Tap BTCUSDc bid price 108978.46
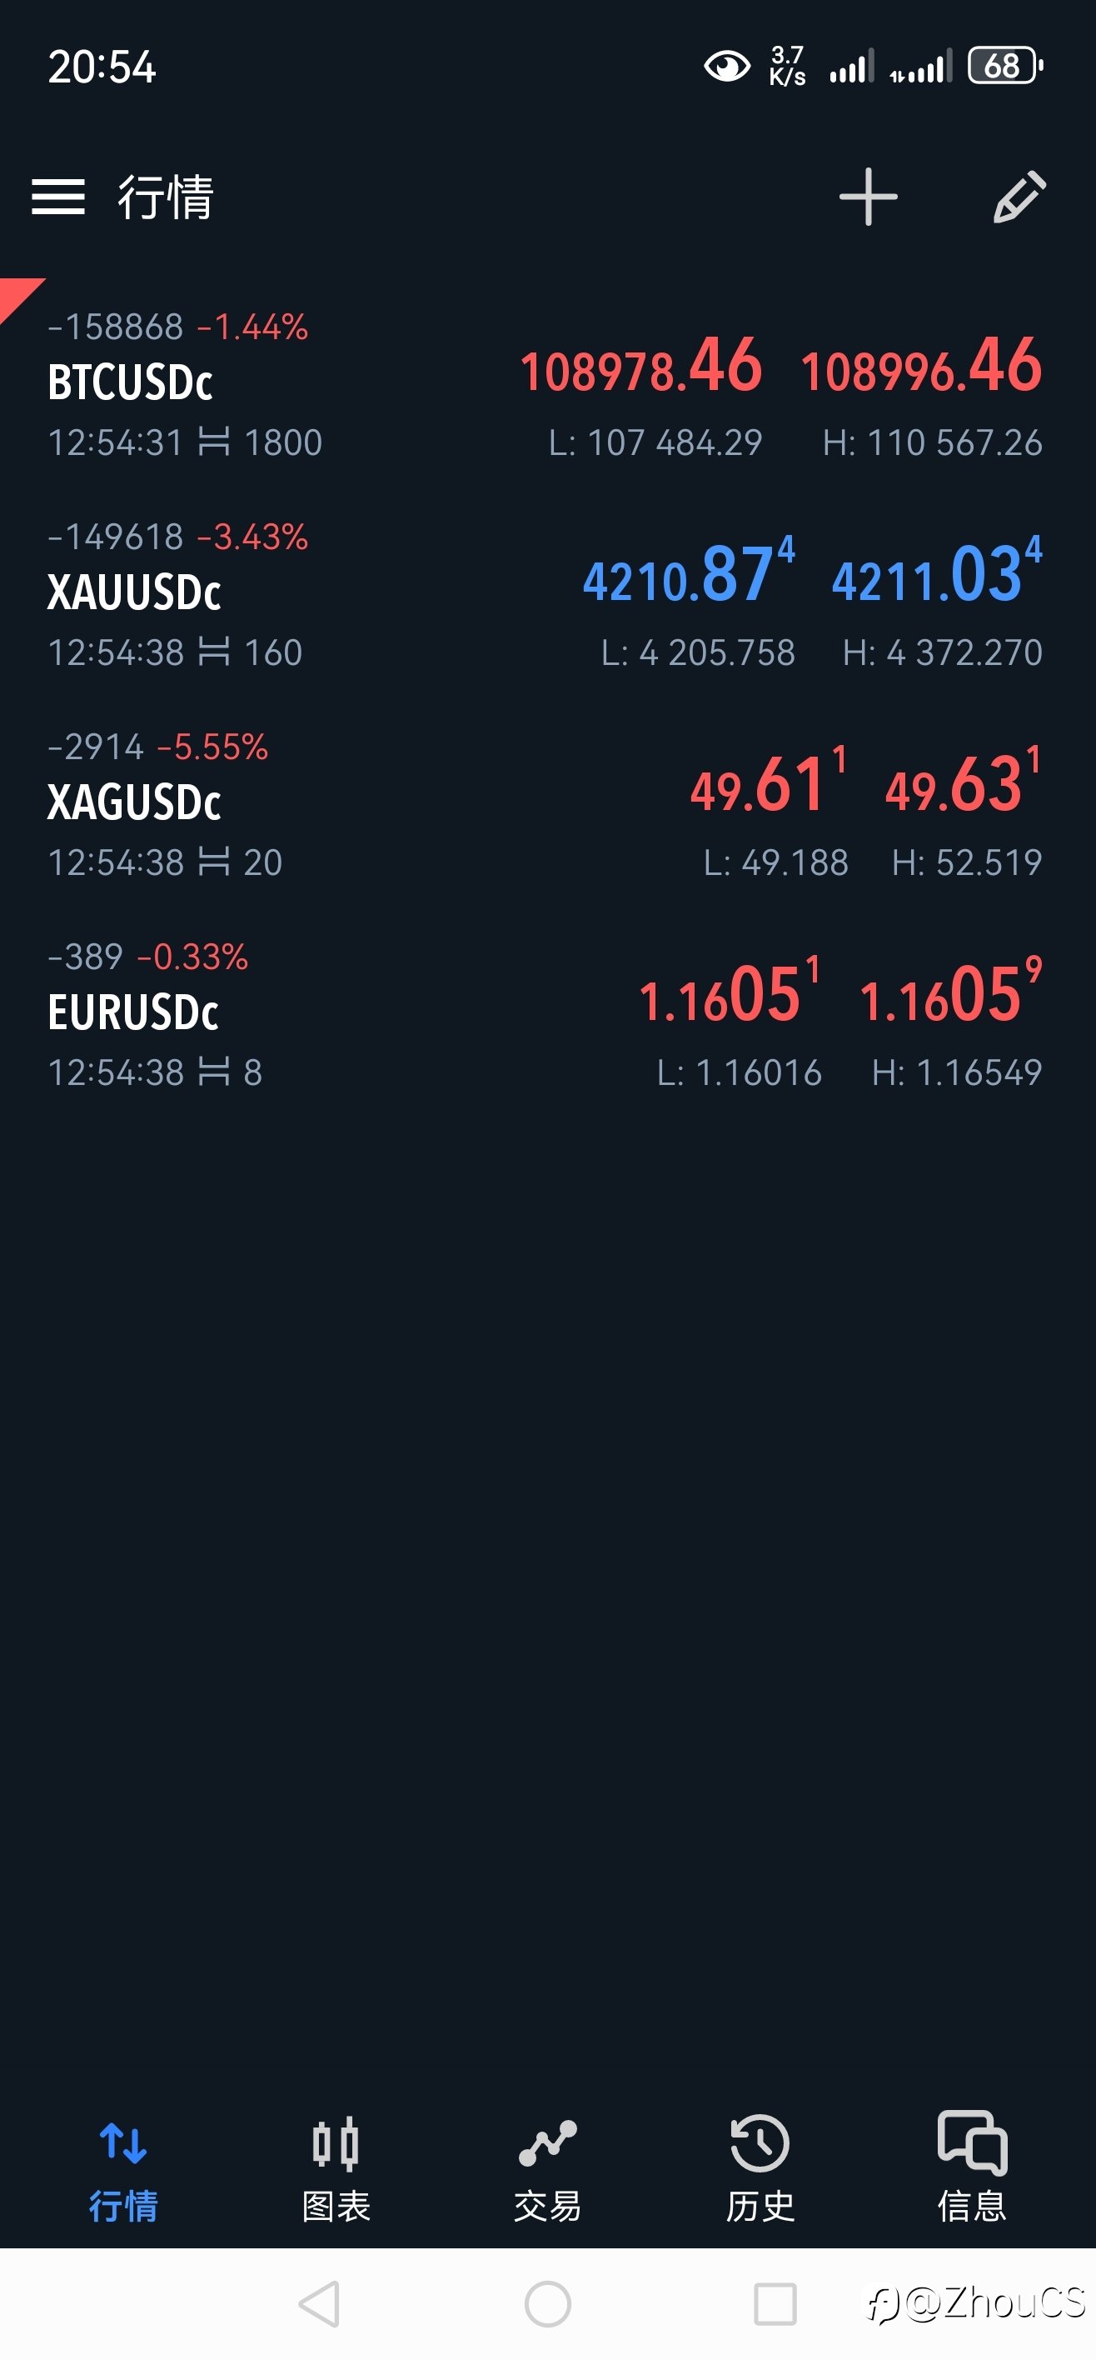Viewport: 1096px width, 2360px height. click(641, 368)
